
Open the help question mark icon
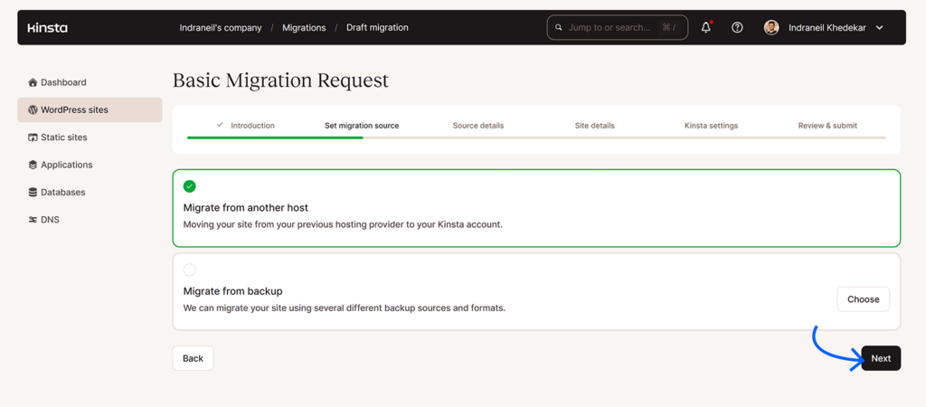click(x=737, y=27)
